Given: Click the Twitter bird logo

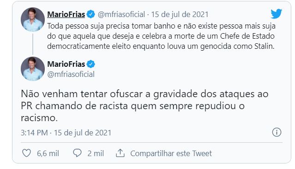Looking at the screenshot, I should (276, 13).
